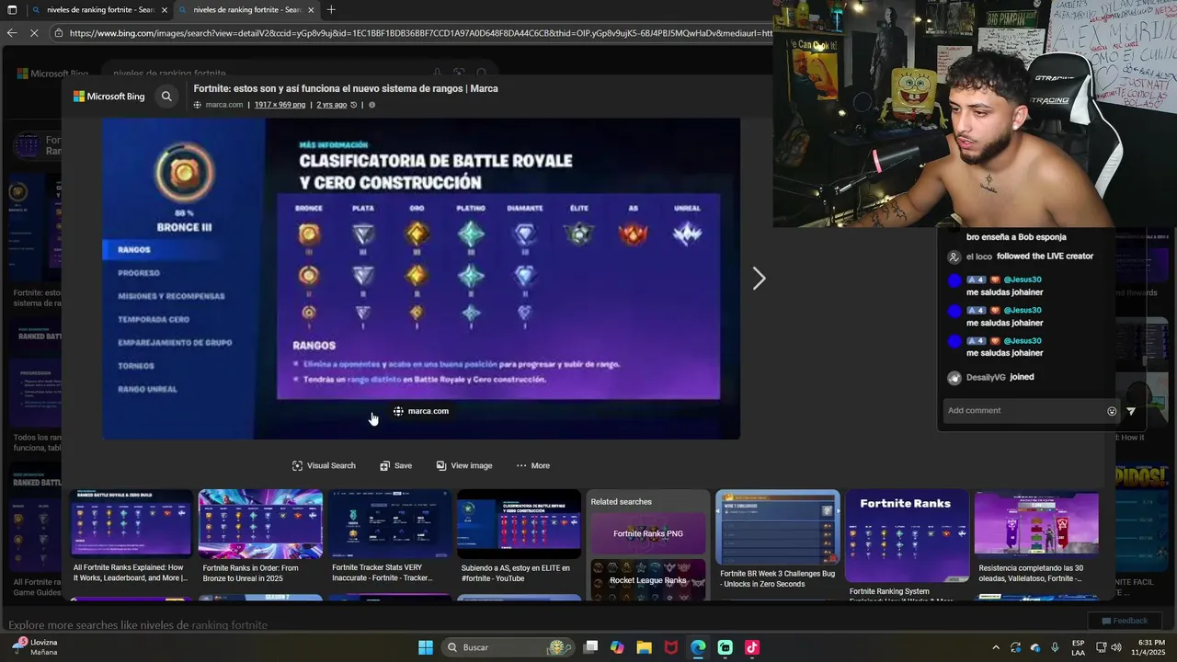The image size is (1177, 662).
Task: Open the browser tab actions menu icon
Action: click(12, 10)
